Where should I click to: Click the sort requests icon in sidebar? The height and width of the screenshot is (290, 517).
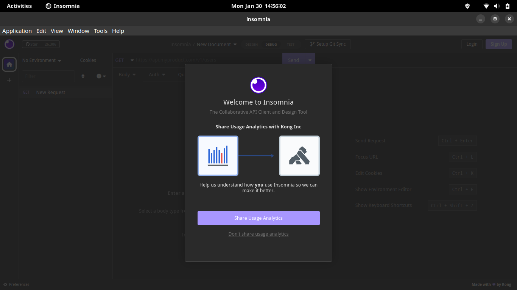83,76
